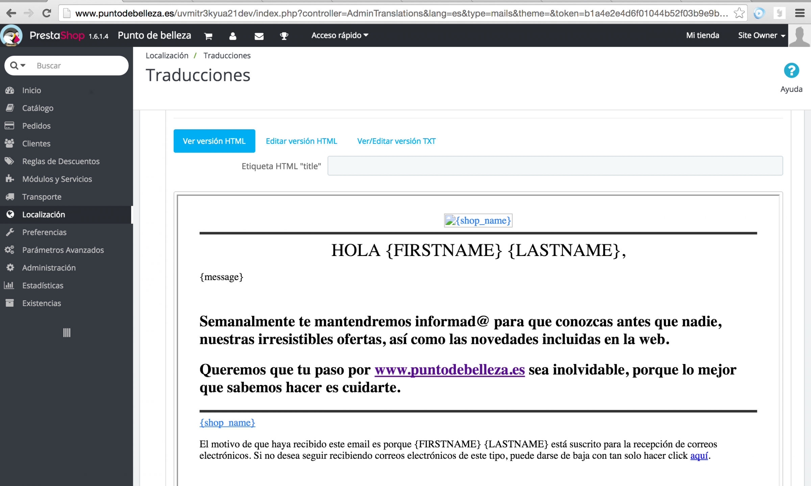Click the Etiqueta HTML title input field
Image resolution: width=811 pixels, height=486 pixels.
pyautogui.click(x=555, y=166)
